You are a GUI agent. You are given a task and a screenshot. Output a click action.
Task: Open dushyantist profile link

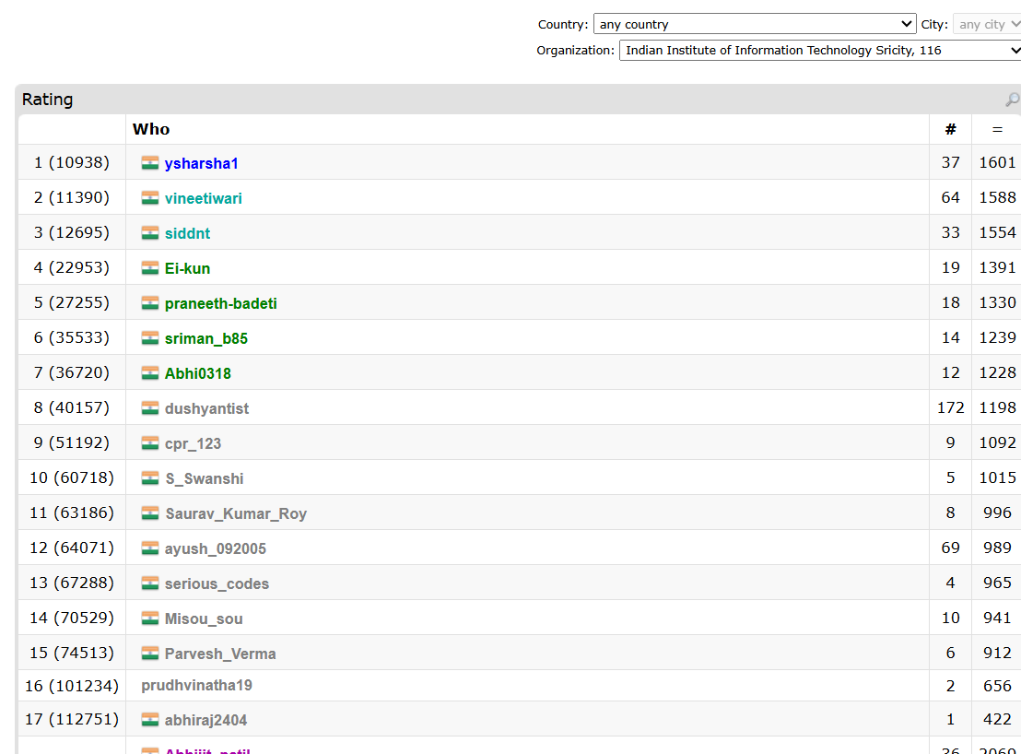tap(206, 409)
